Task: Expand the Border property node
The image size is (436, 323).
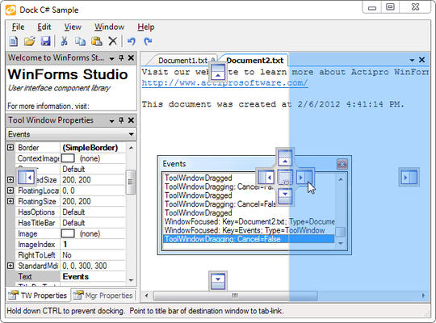Action: [10, 147]
